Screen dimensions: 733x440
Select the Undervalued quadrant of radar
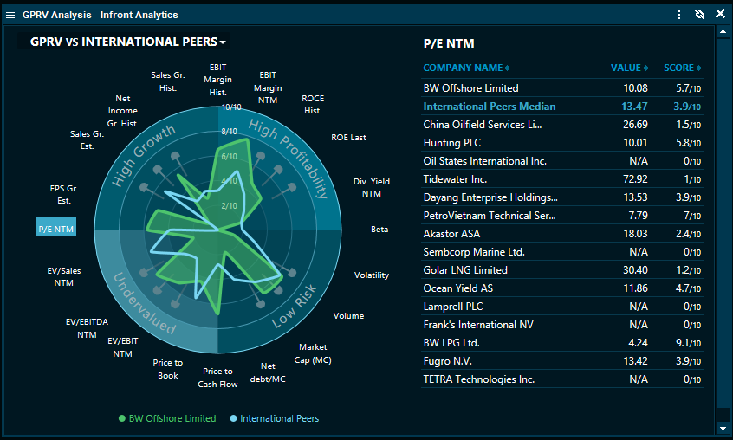(144, 304)
